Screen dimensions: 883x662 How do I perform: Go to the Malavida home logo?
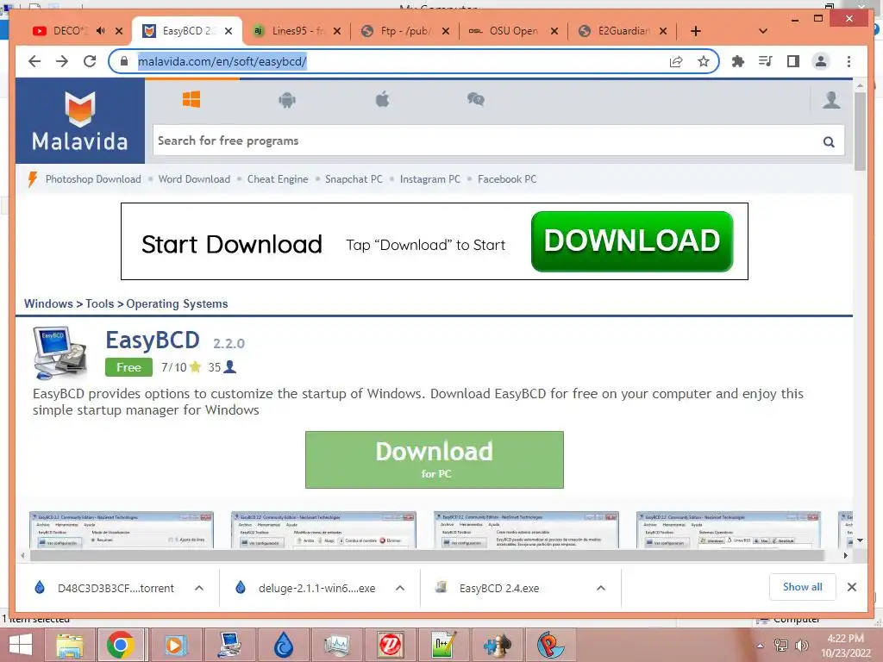[x=80, y=121]
